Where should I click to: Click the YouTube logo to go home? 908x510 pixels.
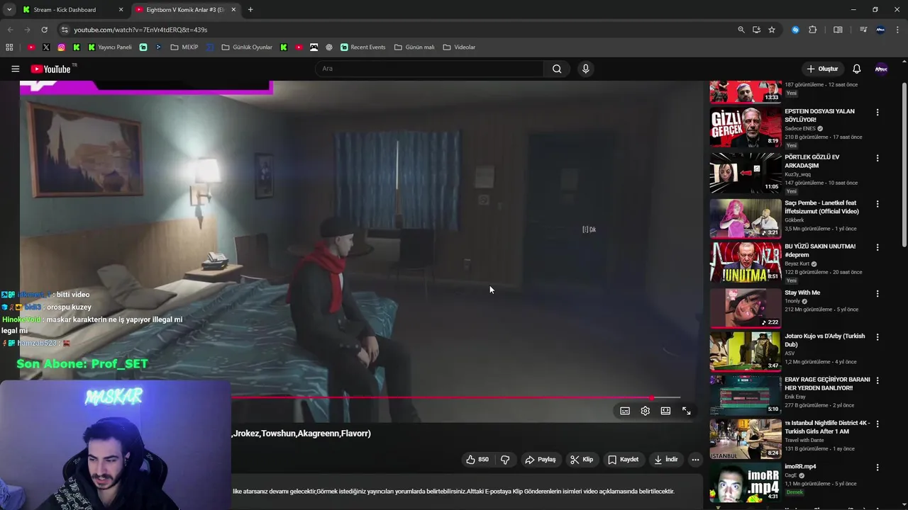51,69
